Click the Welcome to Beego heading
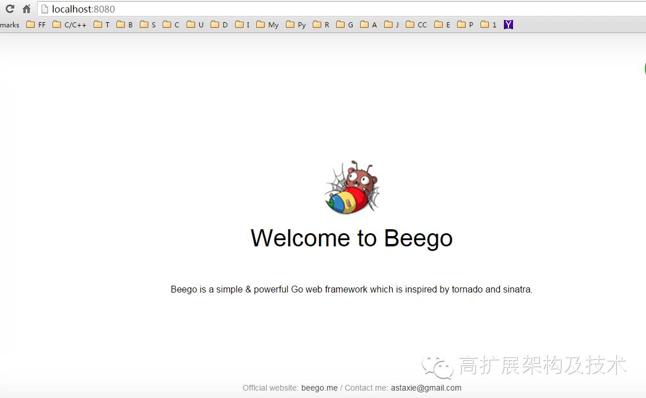Viewport: 646px width, 398px height. (352, 238)
